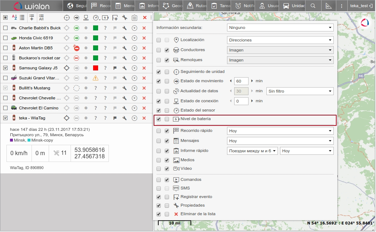Click wrench properties icon for Honda Civic 6519

click(125, 38)
